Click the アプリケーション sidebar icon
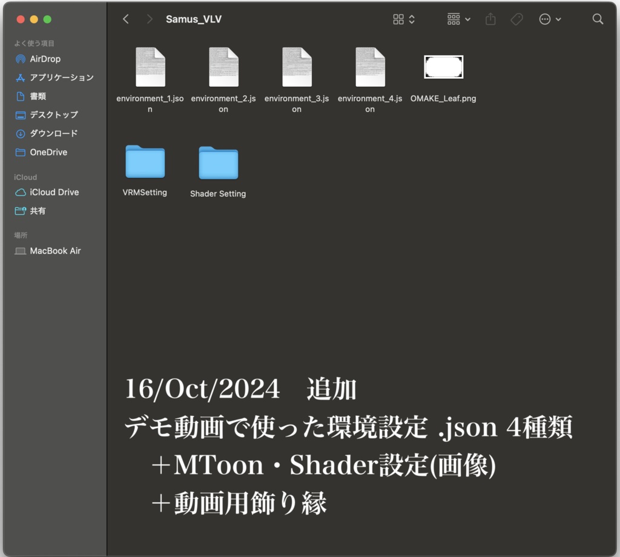This screenshot has height=557, width=620. pyautogui.click(x=21, y=78)
